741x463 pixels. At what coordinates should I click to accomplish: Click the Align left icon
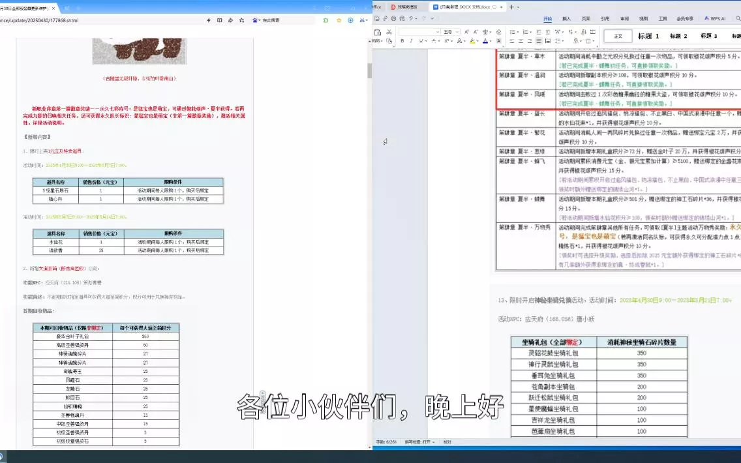[x=512, y=41]
